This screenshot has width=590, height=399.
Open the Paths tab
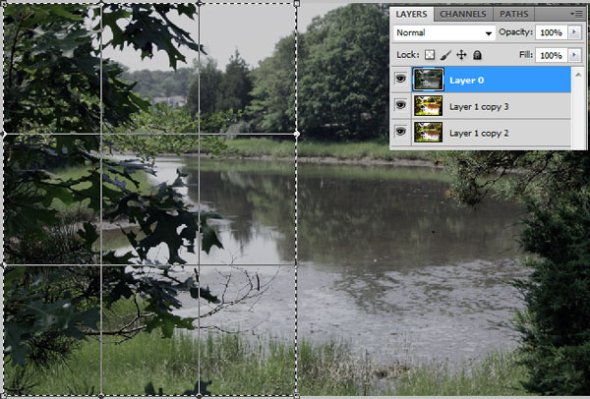[513, 15]
